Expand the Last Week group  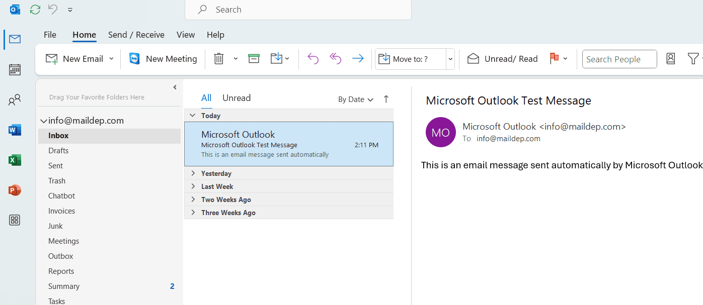pyautogui.click(x=193, y=186)
